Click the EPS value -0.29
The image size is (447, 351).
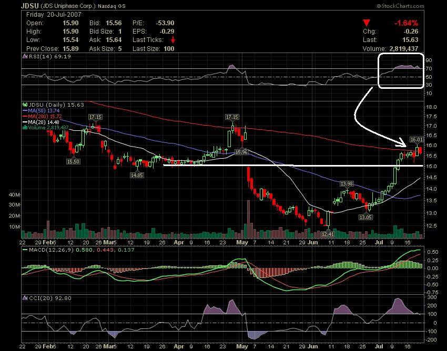click(167, 32)
